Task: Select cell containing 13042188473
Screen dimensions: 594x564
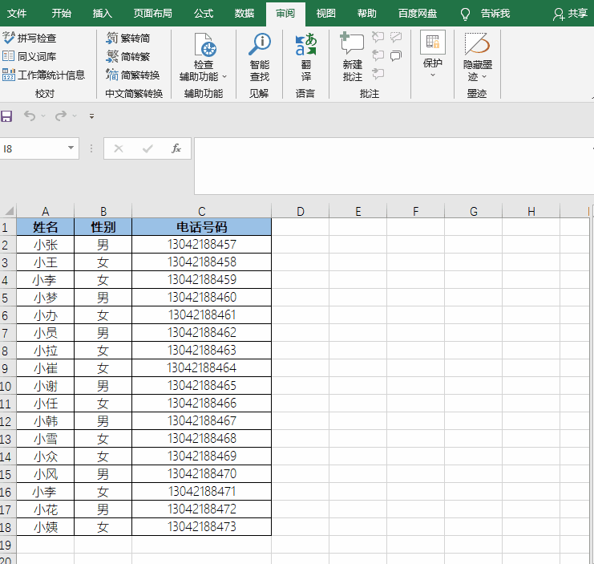Action: [201, 526]
